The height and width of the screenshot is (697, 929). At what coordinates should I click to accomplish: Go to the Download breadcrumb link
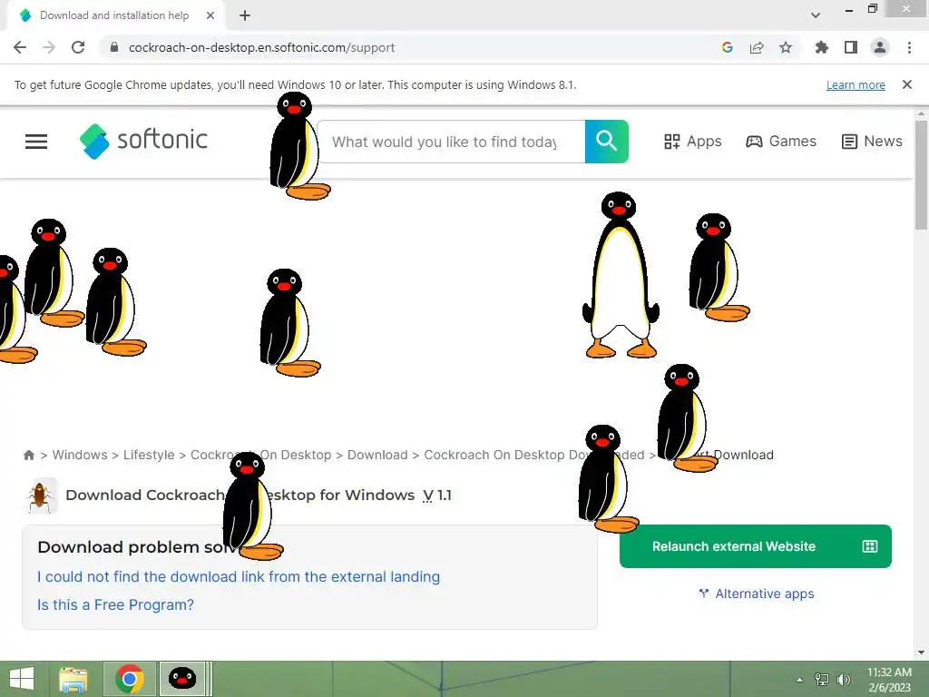click(377, 455)
